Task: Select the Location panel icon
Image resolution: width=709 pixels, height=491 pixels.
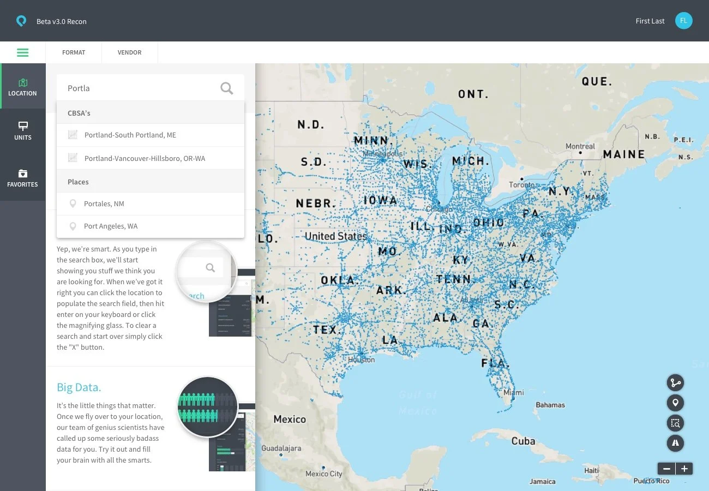Action: 22,86
